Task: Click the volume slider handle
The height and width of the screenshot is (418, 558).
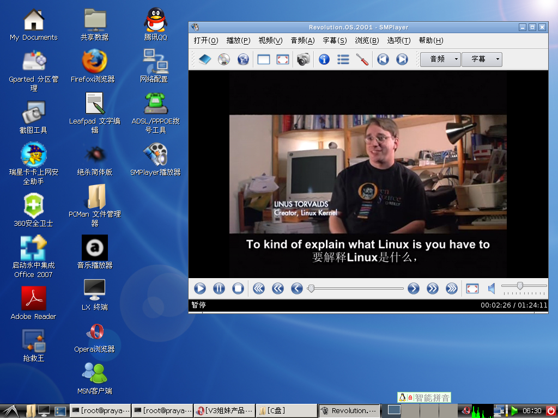Action: pyautogui.click(x=520, y=285)
